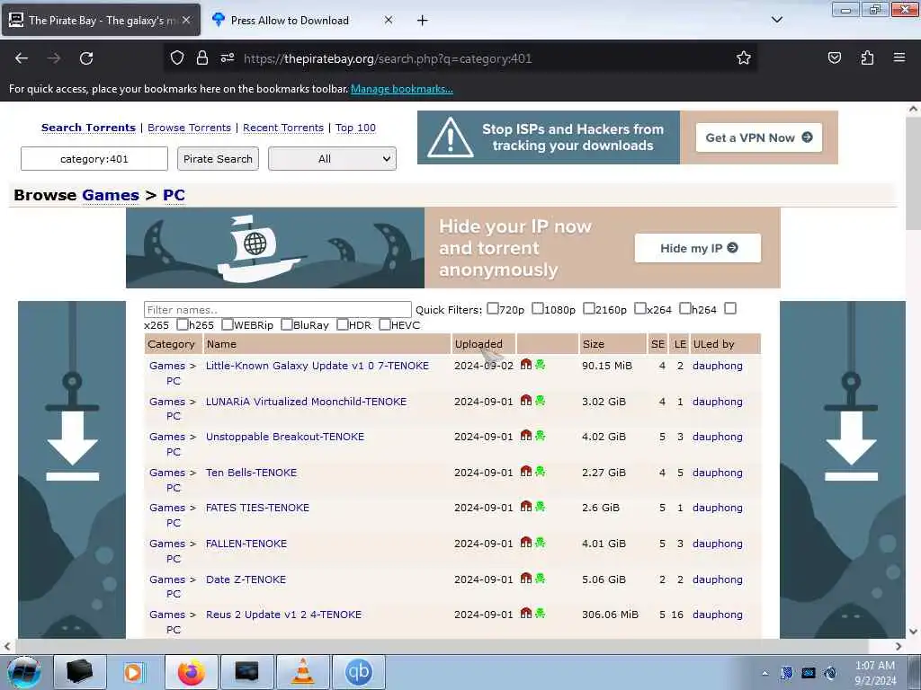This screenshot has width=921, height=690.
Task: Click the vertical page scrollbar thumb
Action: [x=913, y=175]
